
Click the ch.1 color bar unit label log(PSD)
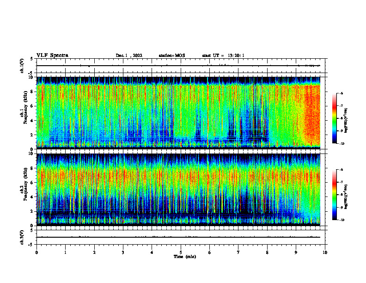click(x=346, y=120)
